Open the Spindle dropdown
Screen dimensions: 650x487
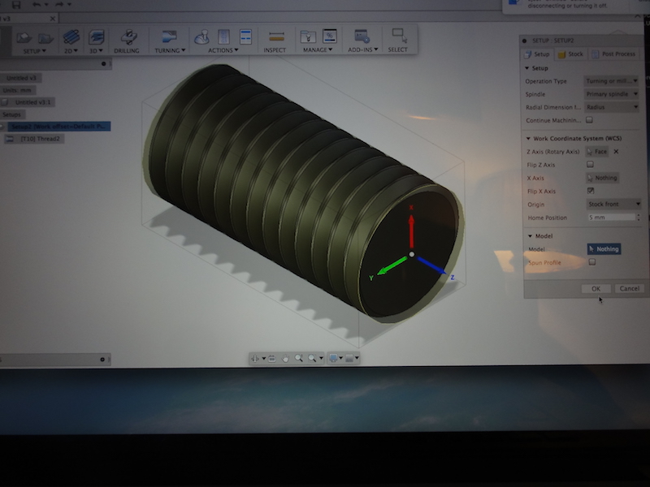point(611,94)
